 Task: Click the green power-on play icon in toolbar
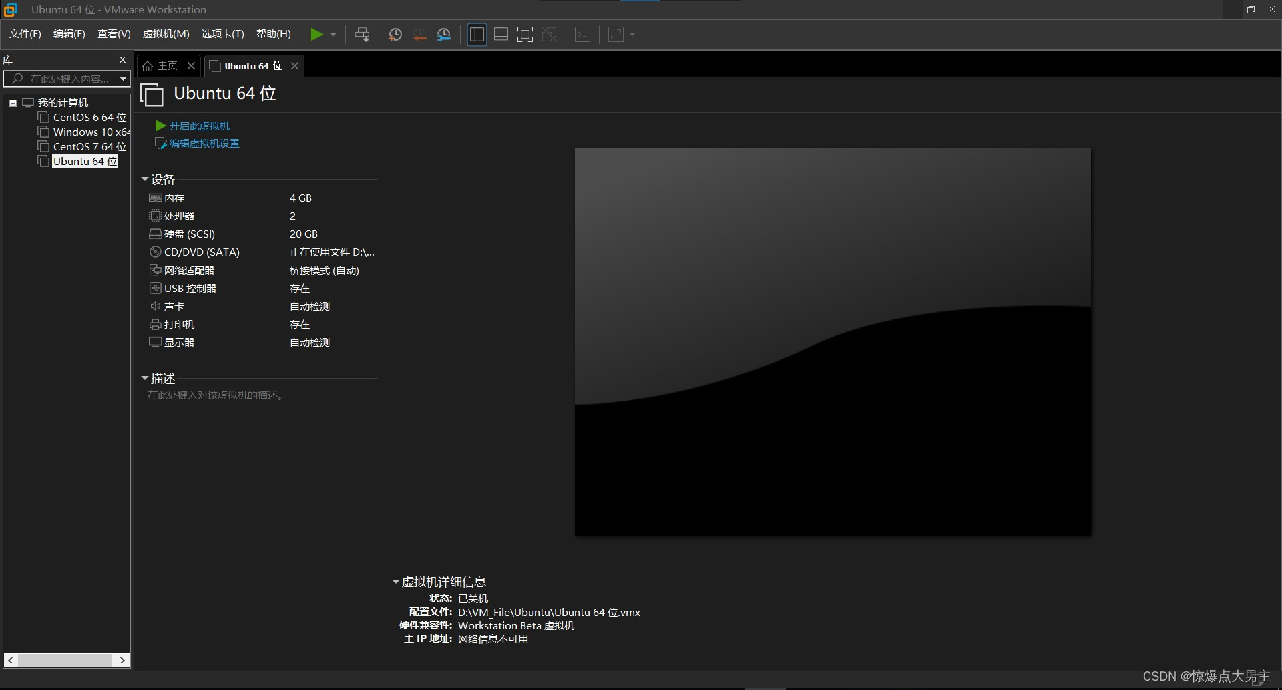[316, 35]
